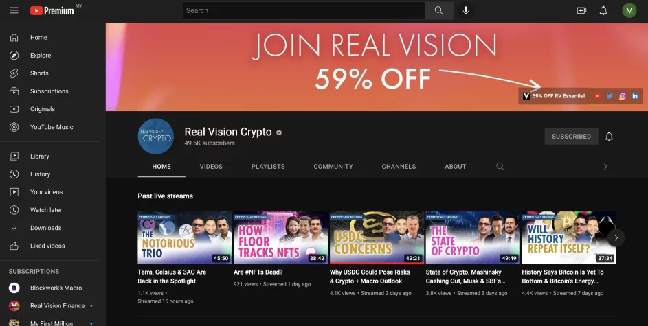Screen dimensions: 648x326
Task: Toggle the SUBSCRIBED button
Action: click(571, 136)
